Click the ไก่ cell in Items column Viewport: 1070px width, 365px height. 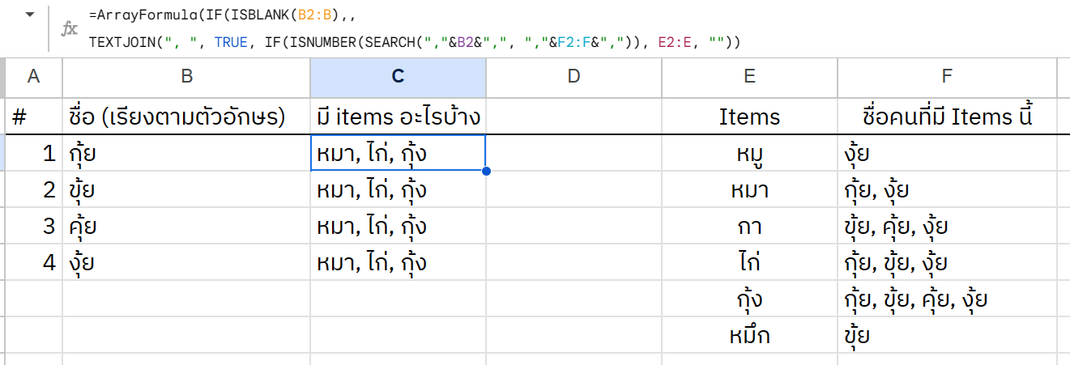tap(749, 262)
